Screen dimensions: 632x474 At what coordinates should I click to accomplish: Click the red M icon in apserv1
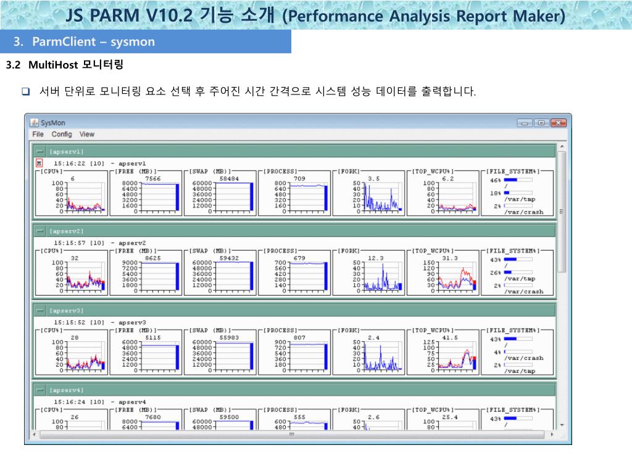pos(39,163)
